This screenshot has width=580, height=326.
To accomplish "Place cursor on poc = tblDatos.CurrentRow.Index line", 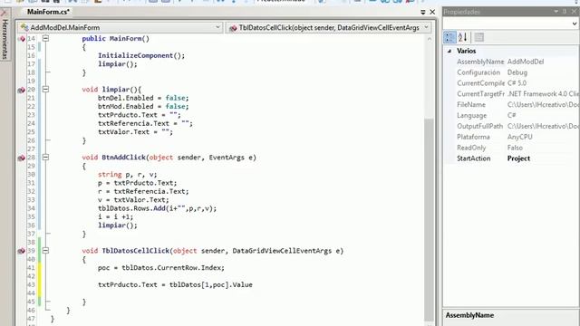I will click(x=161, y=268).
